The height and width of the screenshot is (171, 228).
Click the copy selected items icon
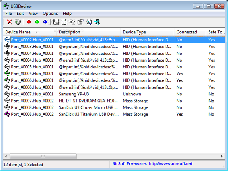[72, 22]
